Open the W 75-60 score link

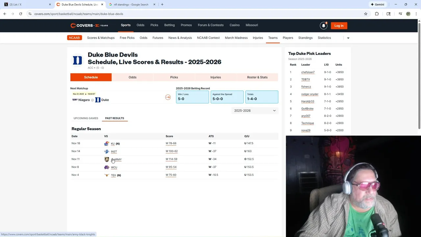pos(171,175)
